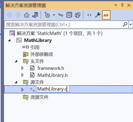The height and width of the screenshot is (122, 133).
Task: Collapse all tree nodes icon
Action: (69, 15)
